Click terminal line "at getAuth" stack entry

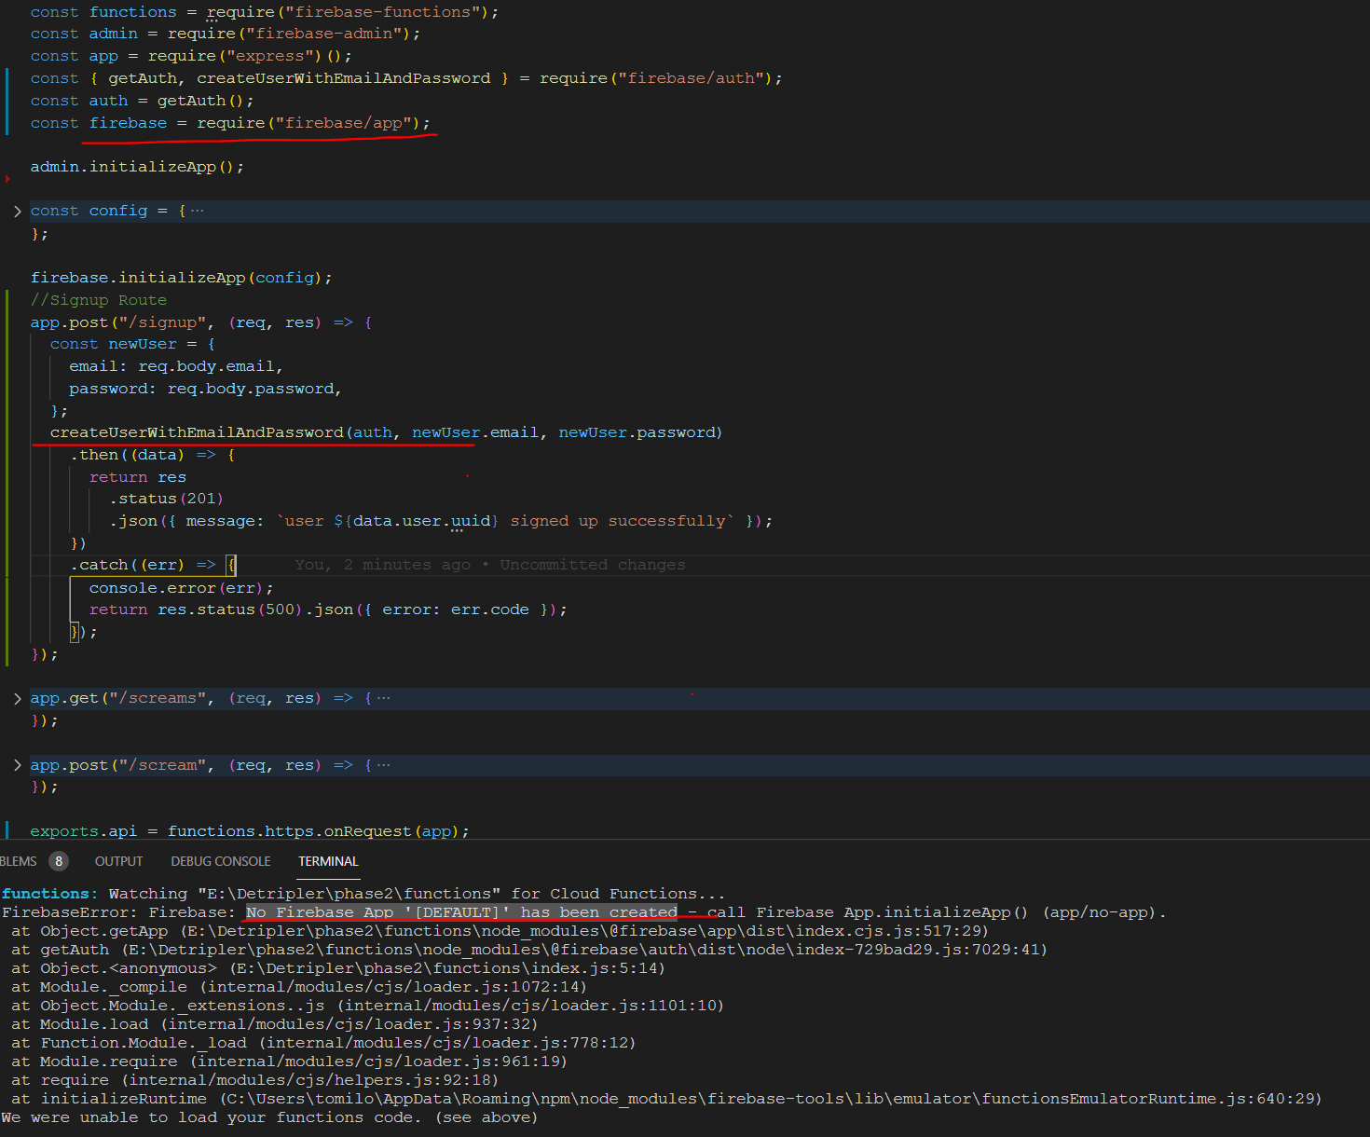[x=529, y=950]
